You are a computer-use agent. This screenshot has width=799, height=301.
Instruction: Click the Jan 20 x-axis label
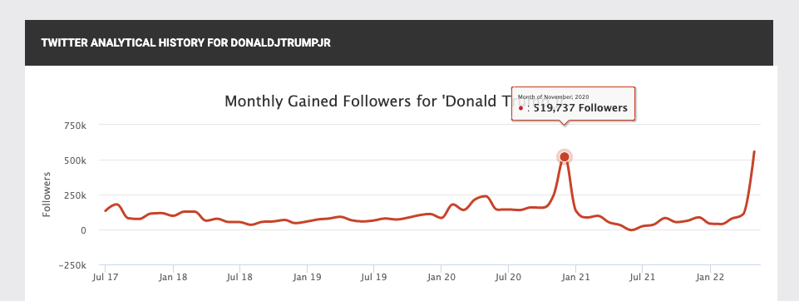(x=441, y=278)
